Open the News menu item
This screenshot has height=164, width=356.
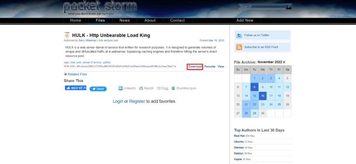[x=125, y=20]
